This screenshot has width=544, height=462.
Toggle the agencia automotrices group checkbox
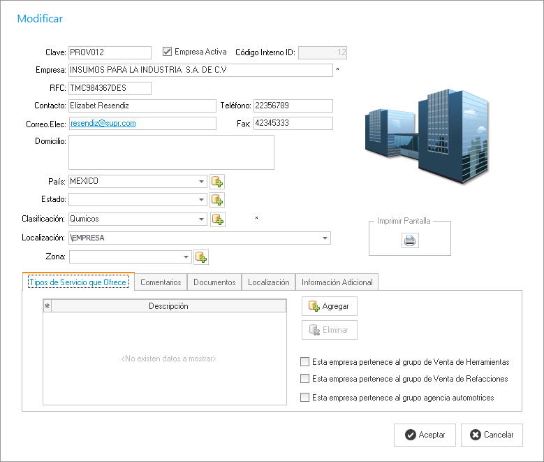[x=304, y=398]
